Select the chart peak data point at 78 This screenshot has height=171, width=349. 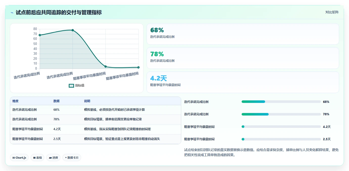click(73, 30)
